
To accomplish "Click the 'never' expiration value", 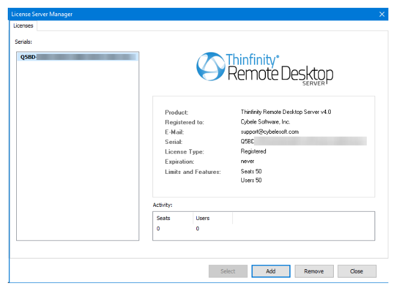I will (x=247, y=161).
